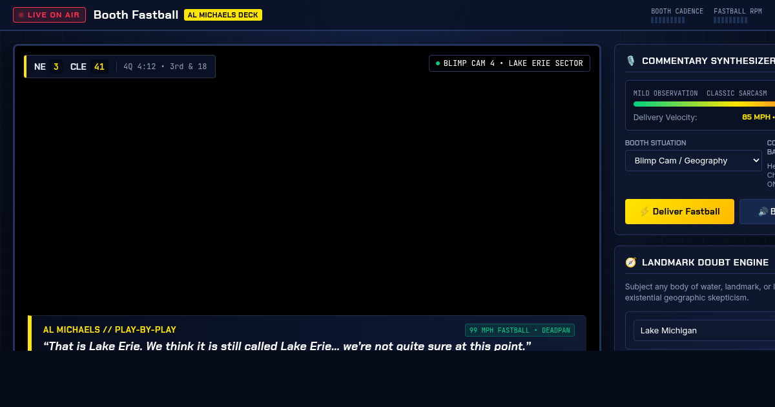Click the "That is Lake Erie" quote caption
775x407 pixels.
click(287, 346)
